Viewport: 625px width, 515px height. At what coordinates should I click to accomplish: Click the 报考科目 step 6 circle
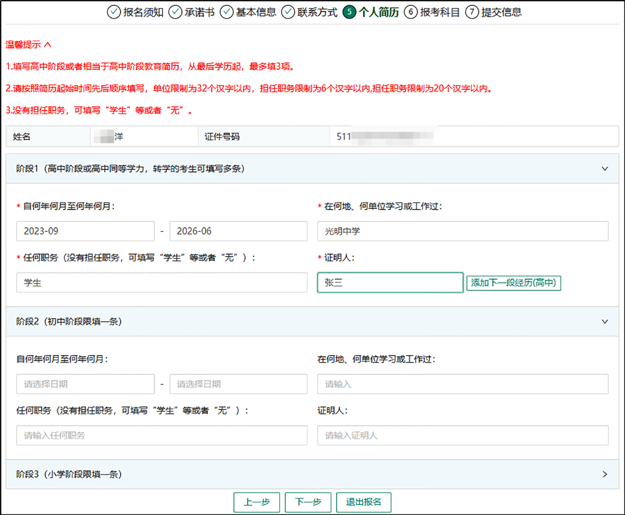[x=412, y=12]
